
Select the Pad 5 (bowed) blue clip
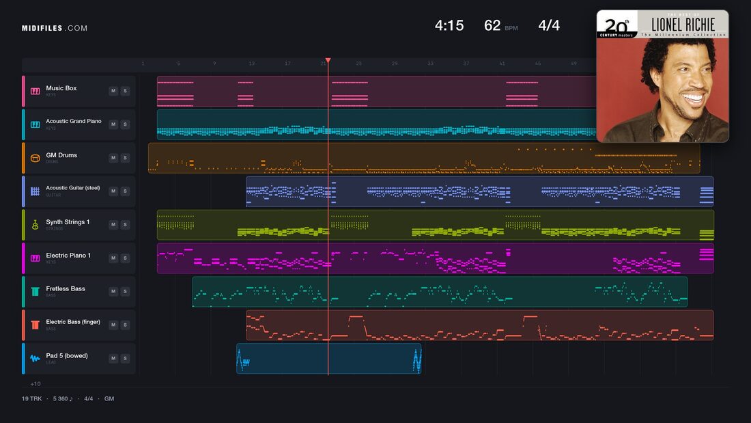[328, 358]
